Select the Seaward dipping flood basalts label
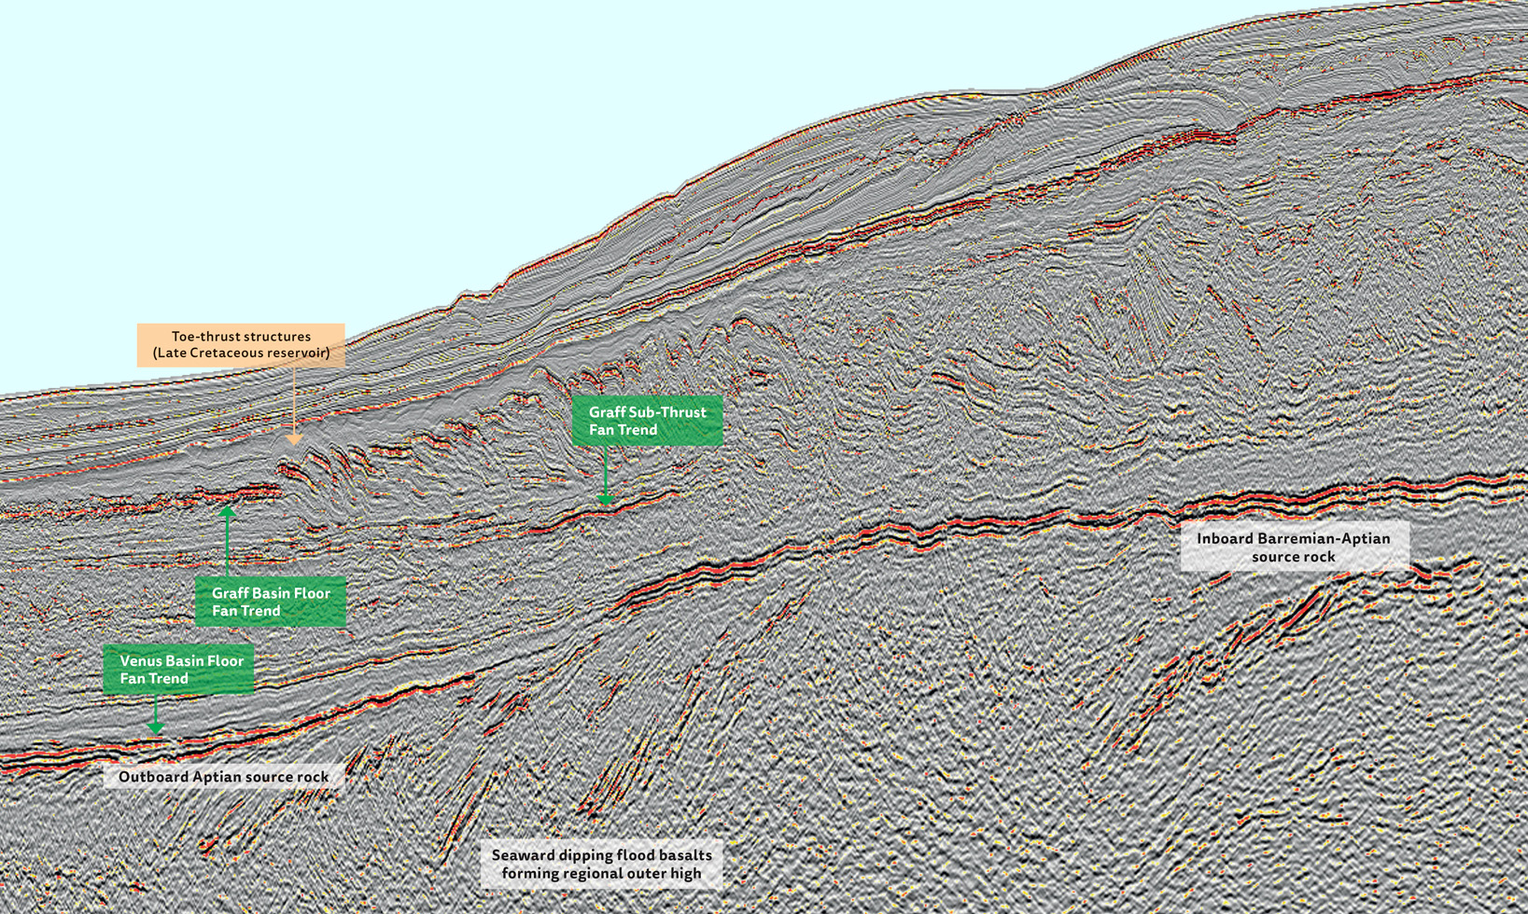This screenshot has height=914, width=1528. click(x=601, y=864)
